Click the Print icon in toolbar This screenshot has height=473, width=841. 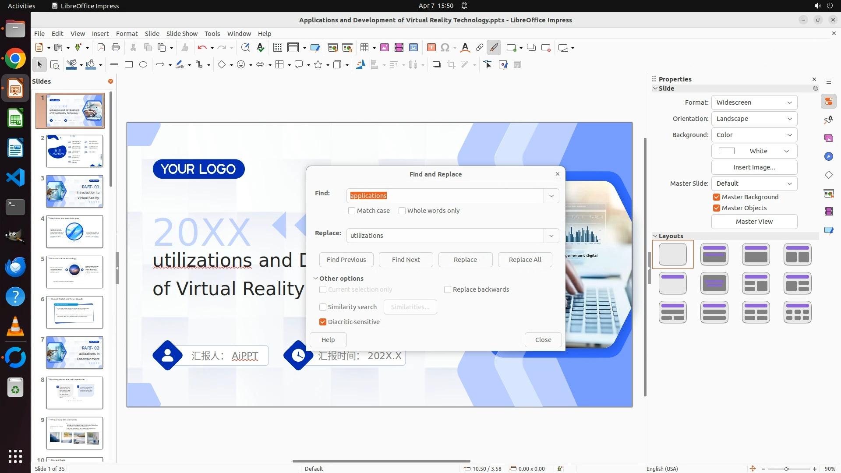click(x=116, y=48)
